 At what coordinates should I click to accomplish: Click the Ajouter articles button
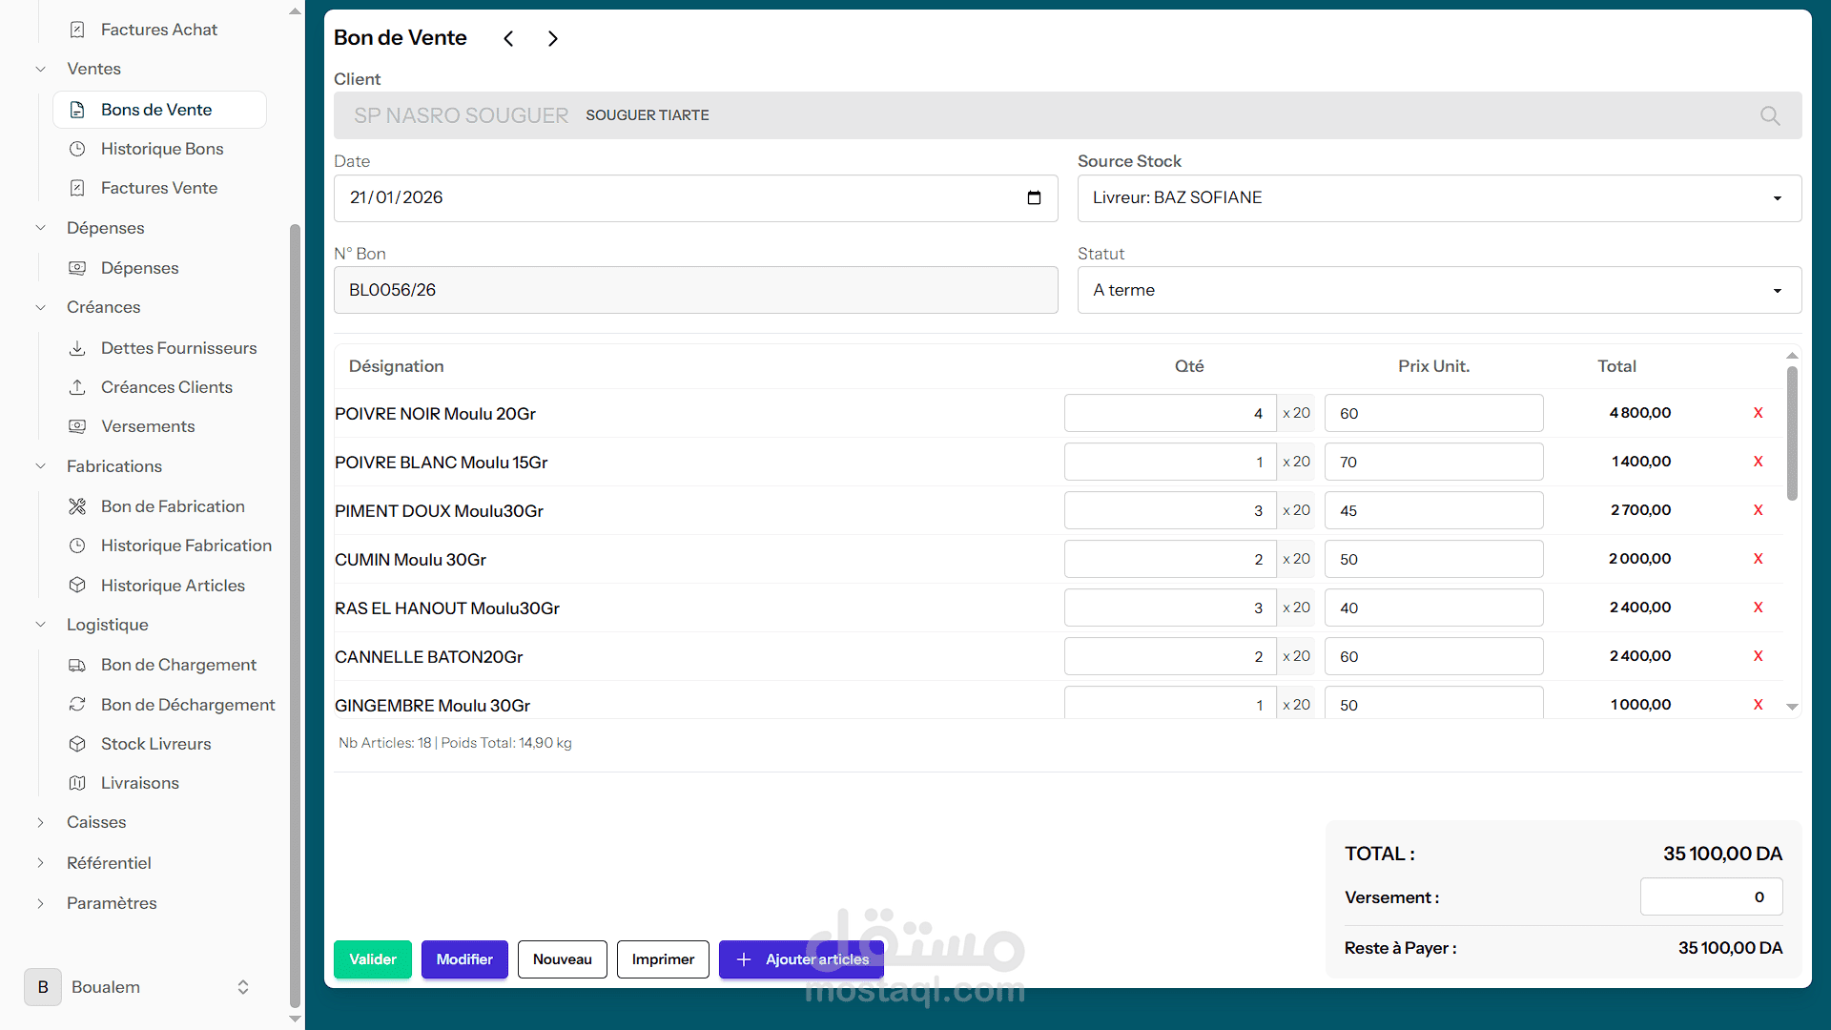801,959
